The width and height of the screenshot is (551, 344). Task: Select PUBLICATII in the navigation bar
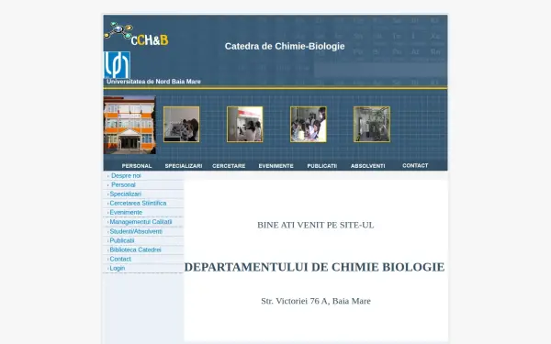322,166
